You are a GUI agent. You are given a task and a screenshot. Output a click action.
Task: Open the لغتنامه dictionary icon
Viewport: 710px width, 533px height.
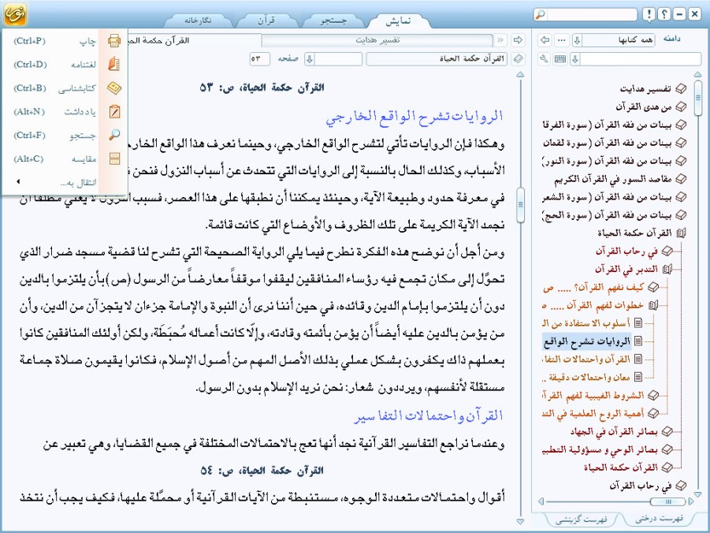[114, 65]
